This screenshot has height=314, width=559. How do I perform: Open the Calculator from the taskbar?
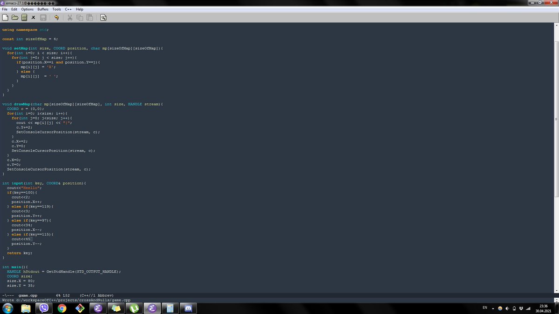[170, 308]
